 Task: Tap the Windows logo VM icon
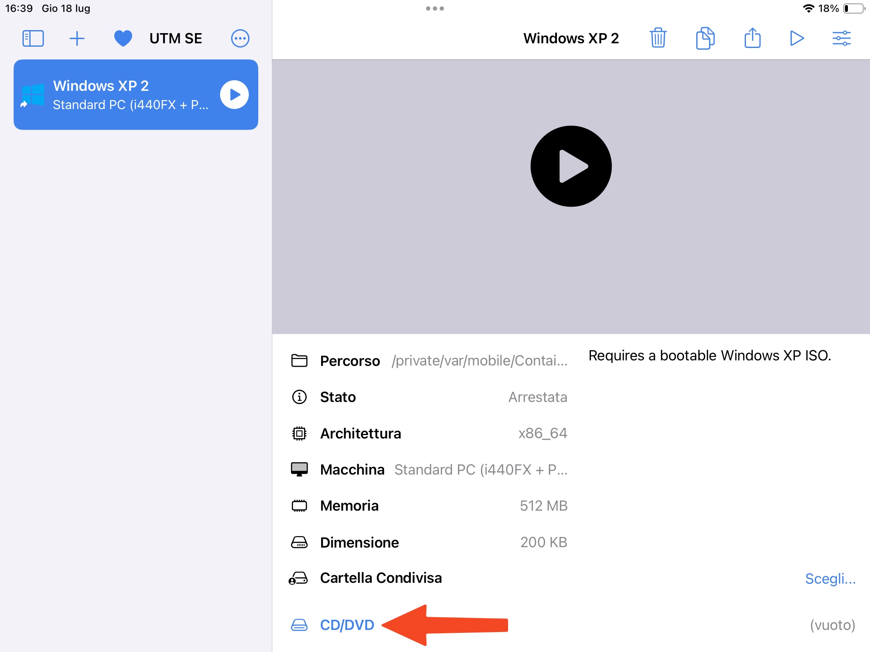[x=33, y=95]
